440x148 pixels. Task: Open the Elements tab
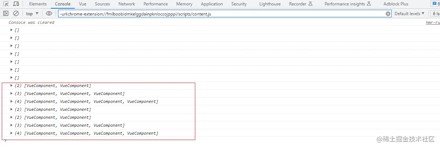click(38, 4)
